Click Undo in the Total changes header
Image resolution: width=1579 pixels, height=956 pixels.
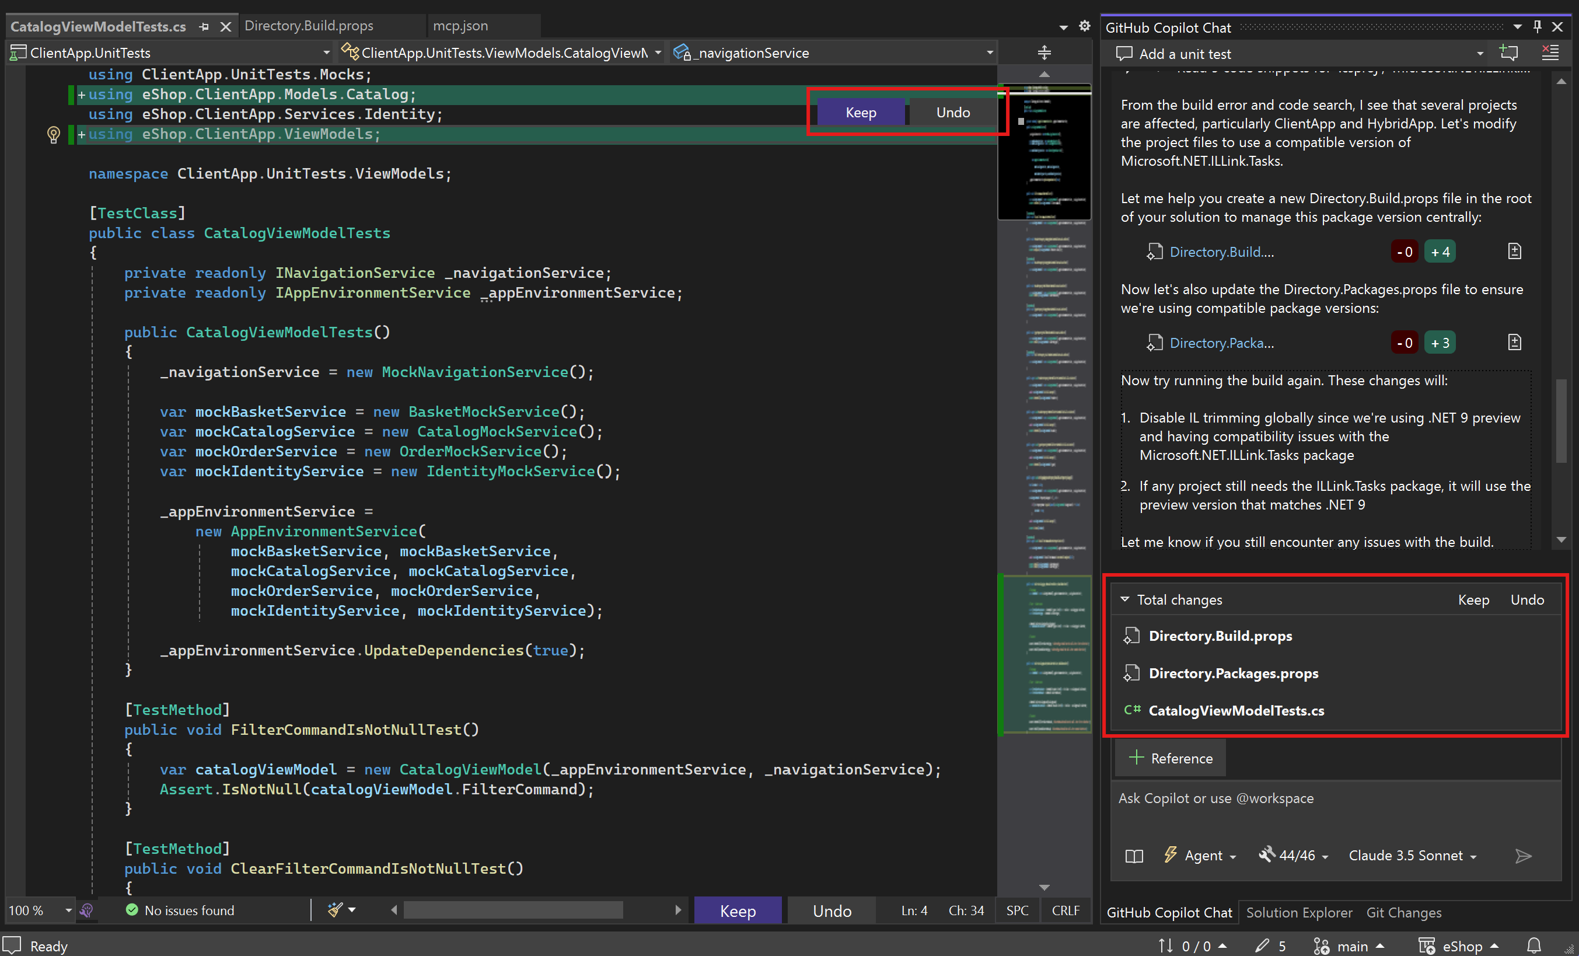(1526, 600)
